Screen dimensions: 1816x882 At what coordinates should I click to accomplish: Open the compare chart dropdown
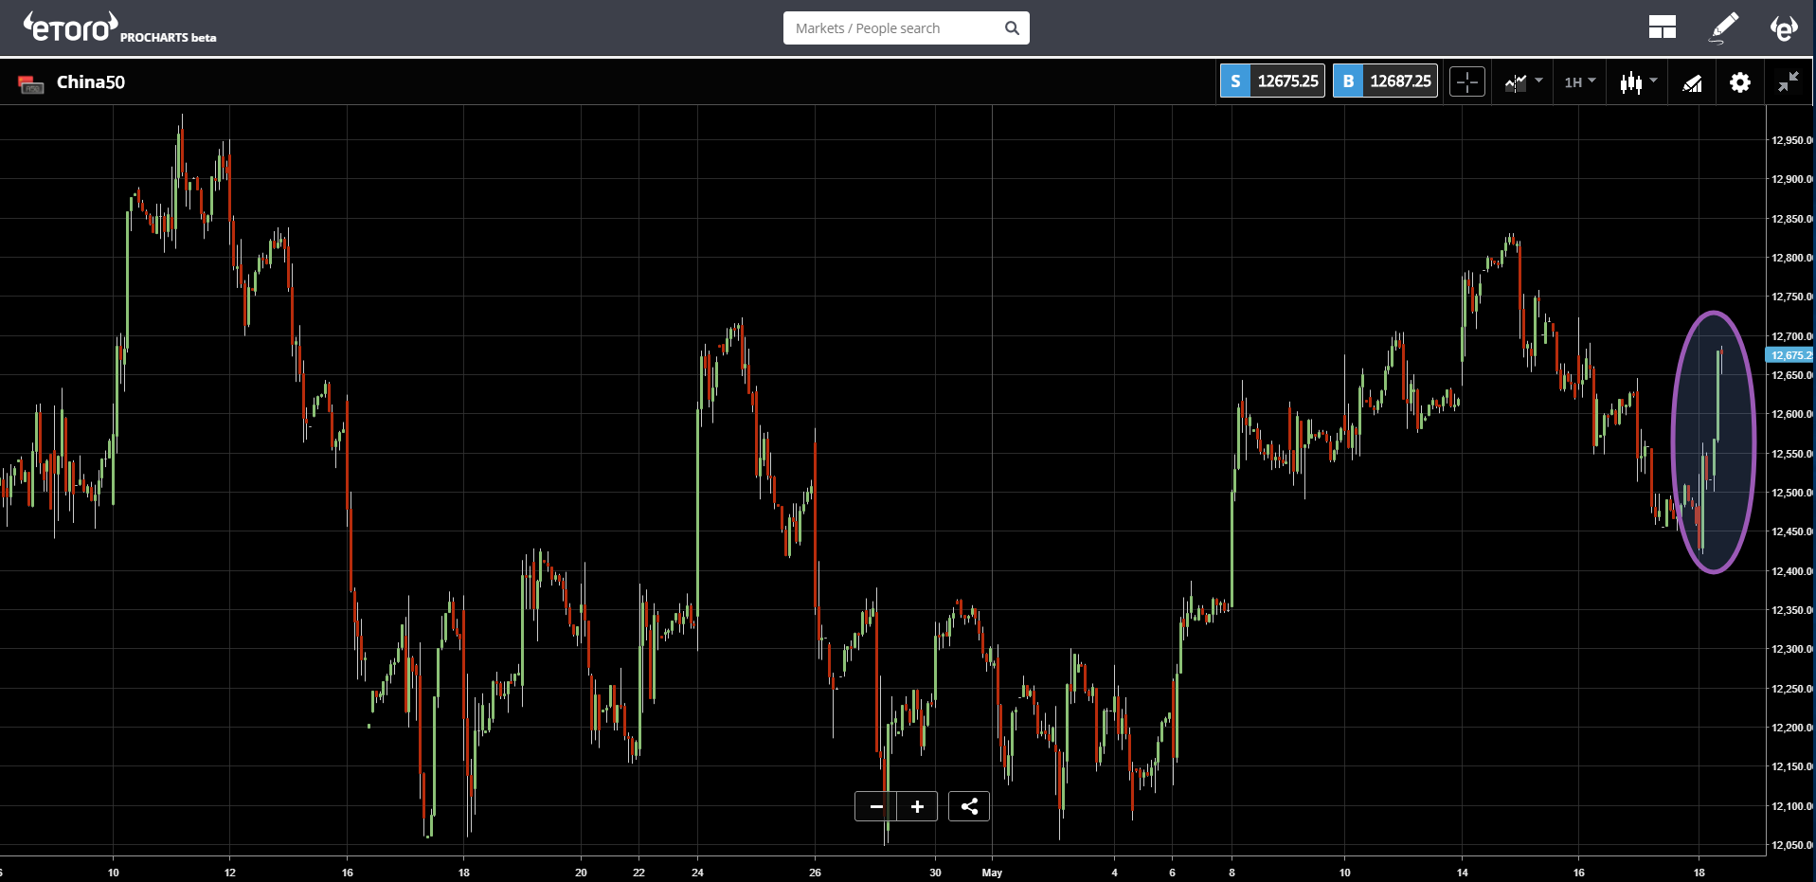coord(1523,82)
